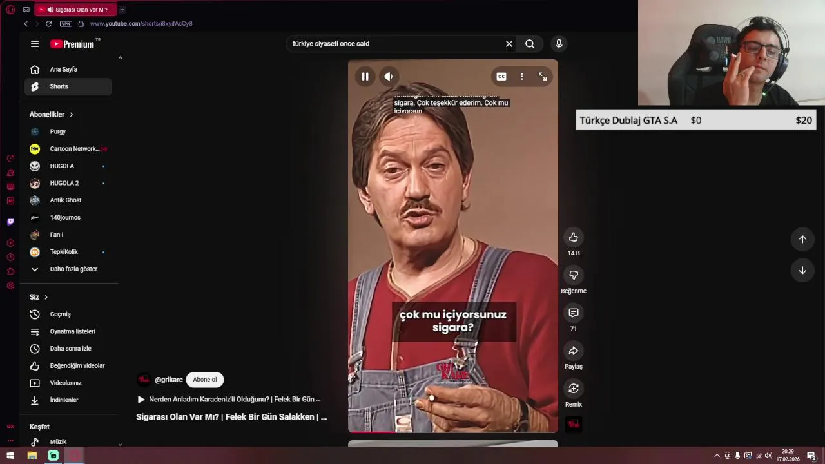Open Daha sonra izle list
The width and height of the screenshot is (825, 464).
pos(68,349)
